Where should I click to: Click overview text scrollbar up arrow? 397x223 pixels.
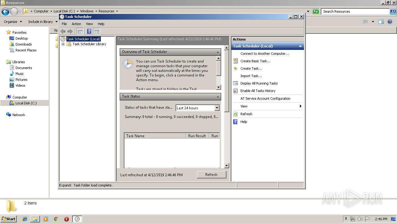(x=218, y=58)
